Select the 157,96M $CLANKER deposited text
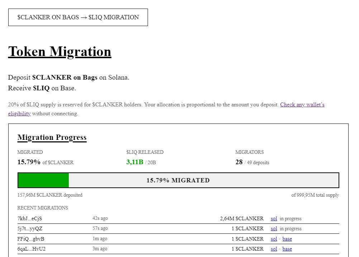 pyautogui.click(x=50, y=195)
